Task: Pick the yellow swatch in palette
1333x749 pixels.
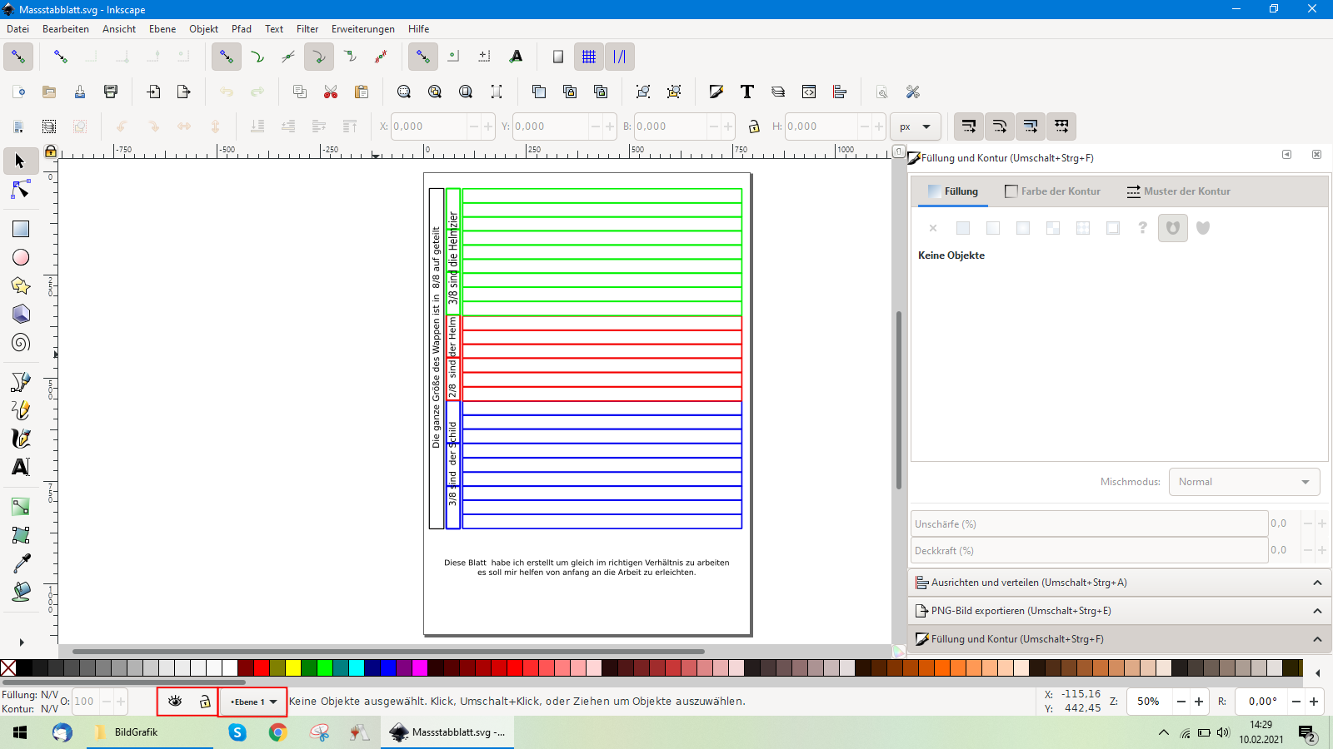Action: (x=293, y=667)
